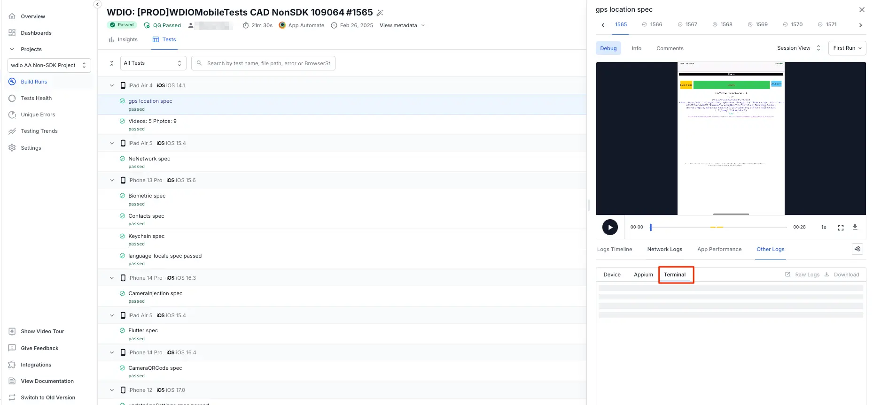Select the Appium log tab
The width and height of the screenshot is (873, 405).
tap(643, 275)
